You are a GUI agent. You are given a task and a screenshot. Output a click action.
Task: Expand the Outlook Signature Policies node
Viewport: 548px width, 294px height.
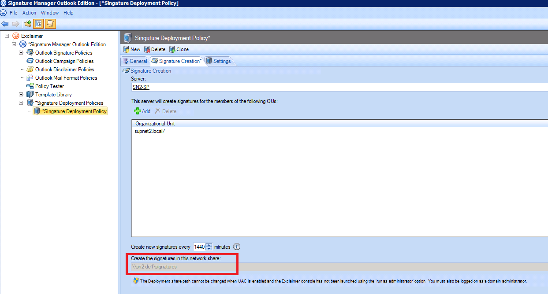tap(21, 52)
